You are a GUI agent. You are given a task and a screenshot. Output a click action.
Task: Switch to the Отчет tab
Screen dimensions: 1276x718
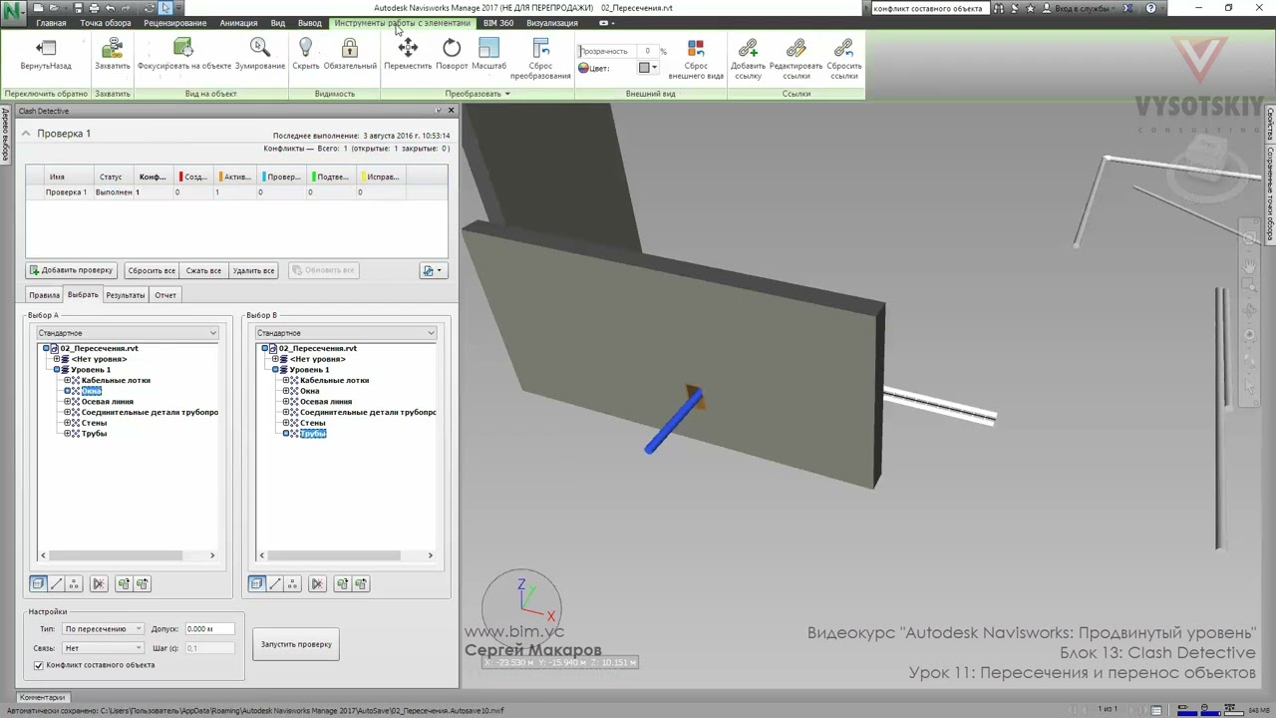[165, 295]
